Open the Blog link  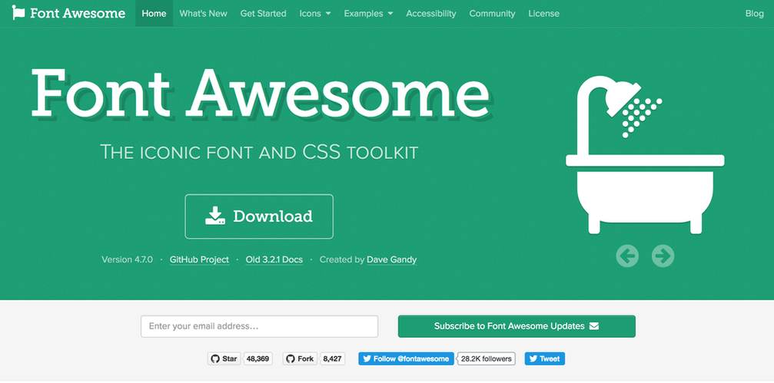pos(754,13)
